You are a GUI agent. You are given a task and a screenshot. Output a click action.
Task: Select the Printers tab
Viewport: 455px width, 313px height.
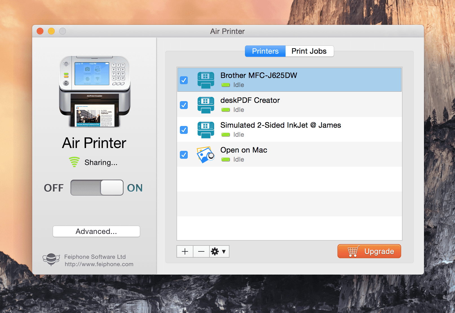point(265,51)
